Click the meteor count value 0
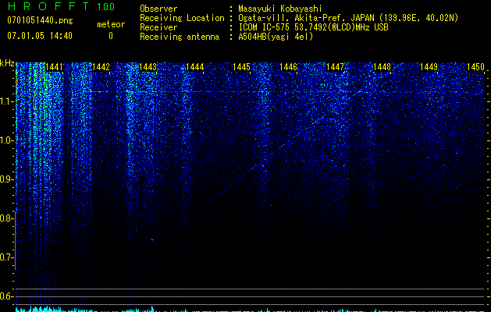The height and width of the screenshot is (312, 491). [111, 36]
